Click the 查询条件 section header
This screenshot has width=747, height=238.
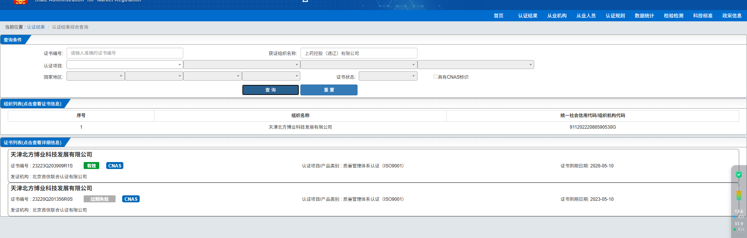(13, 40)
